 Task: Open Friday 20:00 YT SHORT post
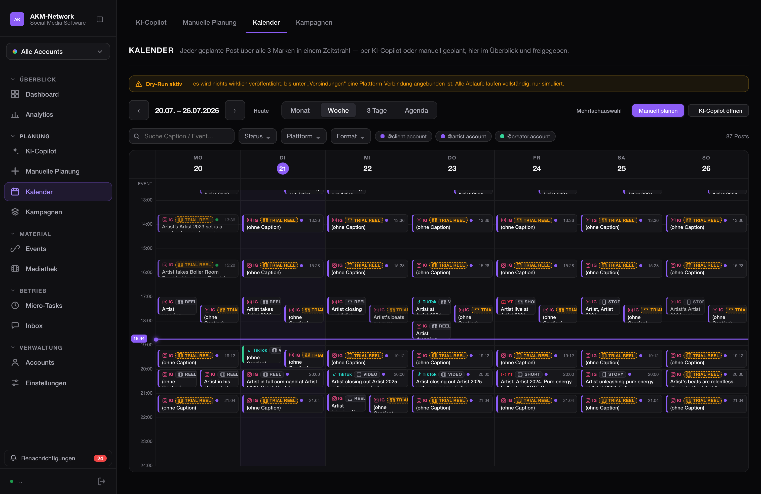point(537,378)
